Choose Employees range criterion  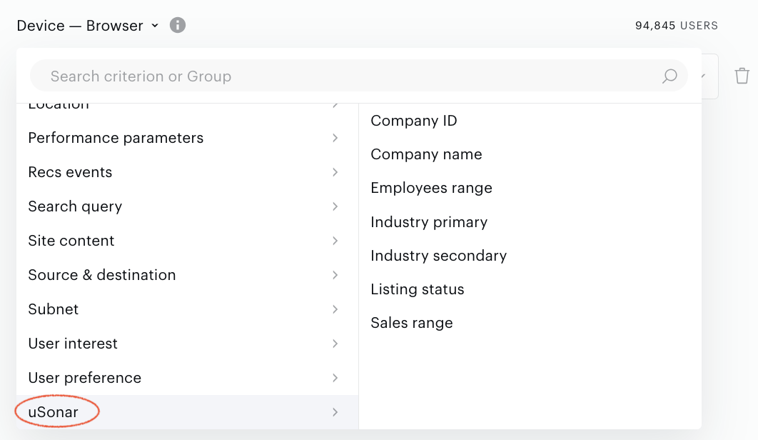(x=431, y=188)
